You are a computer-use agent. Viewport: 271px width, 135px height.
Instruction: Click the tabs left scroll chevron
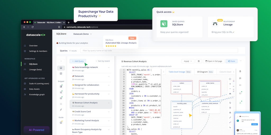[163, 72]
